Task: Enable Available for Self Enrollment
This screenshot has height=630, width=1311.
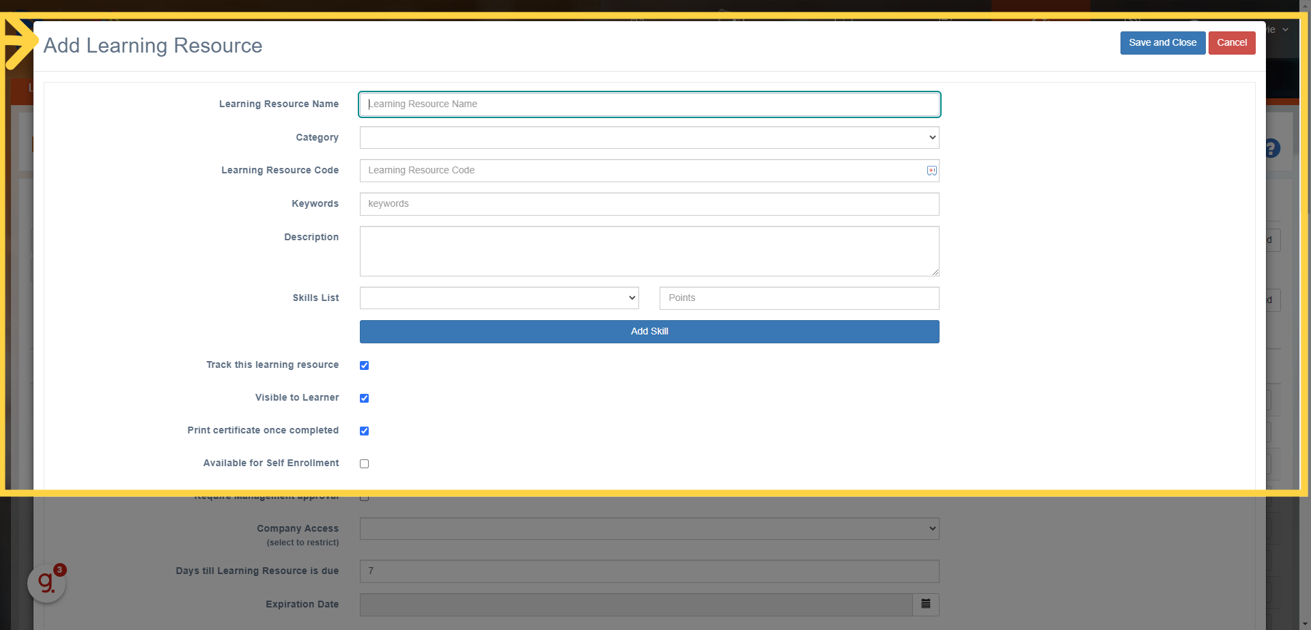Action: (365, 463)
